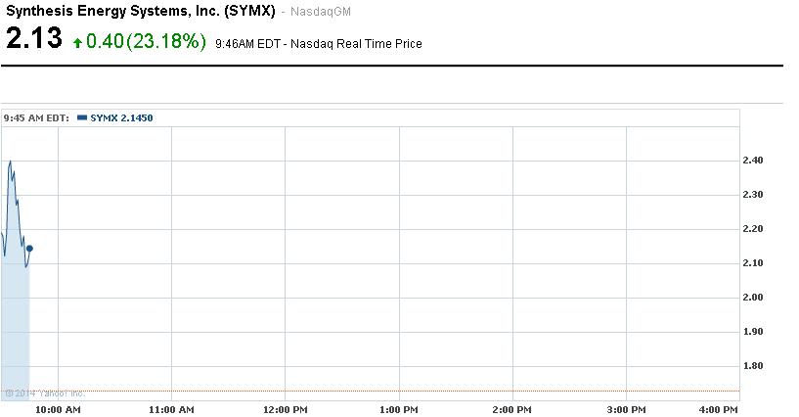Click the 12:00 PM time axis label
Viewport: 799px width, 417px height.
(x=286, y=408)
